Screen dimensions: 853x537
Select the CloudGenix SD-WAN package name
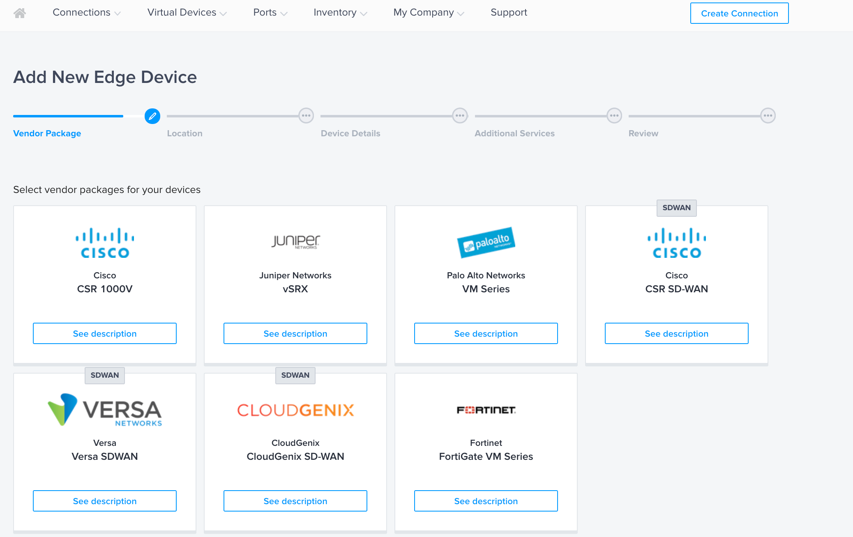(x=295, y=457)
